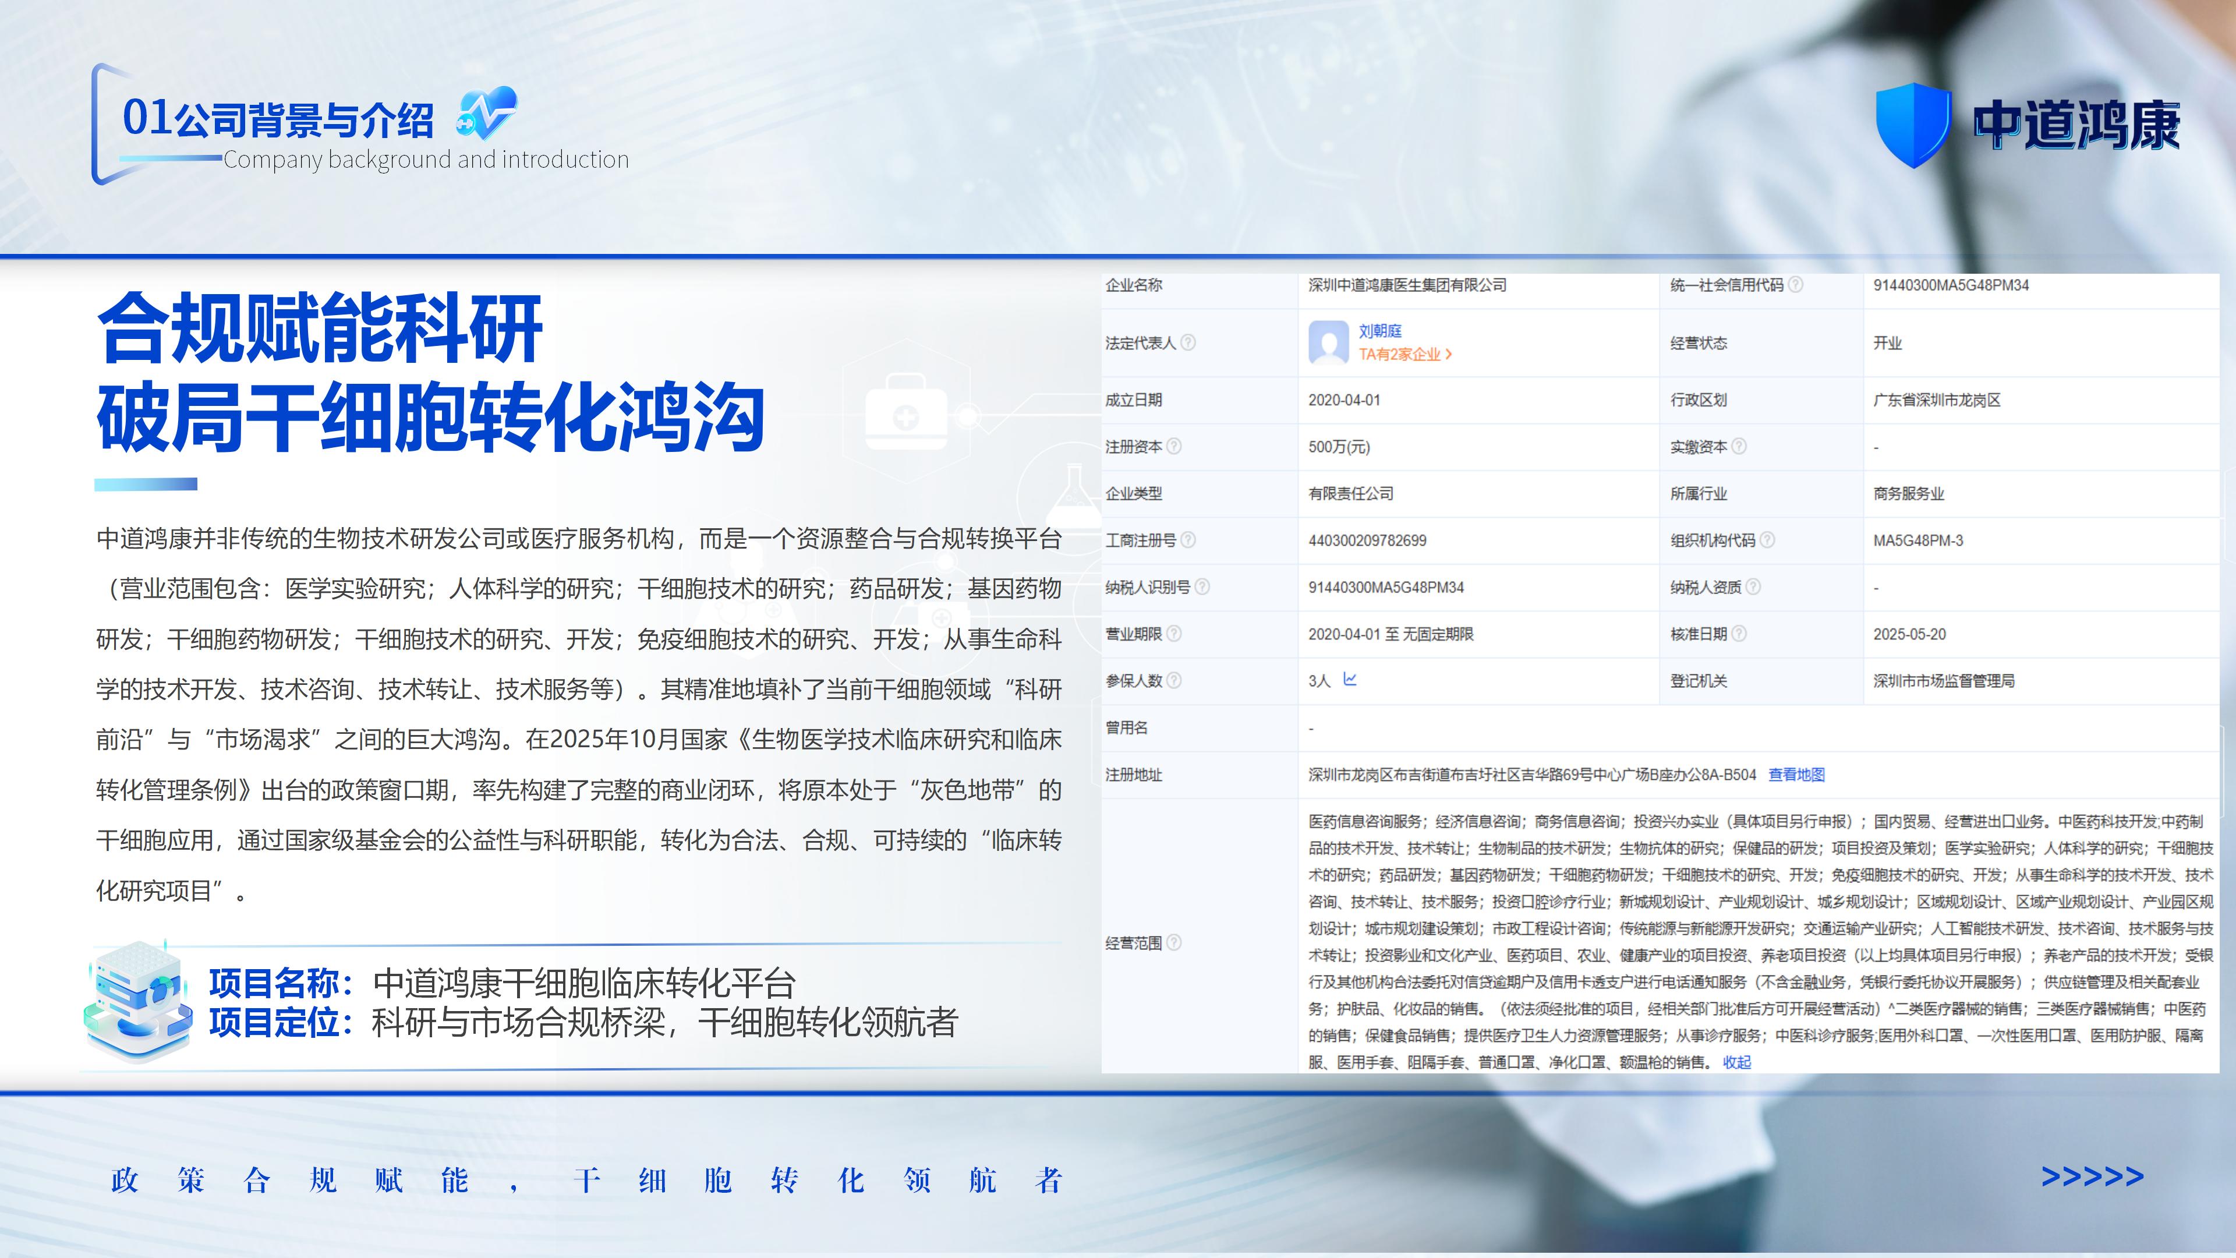Click the headline 合规赋能科研
This screenshot has height=1258, width=2236.
point(320,328)
